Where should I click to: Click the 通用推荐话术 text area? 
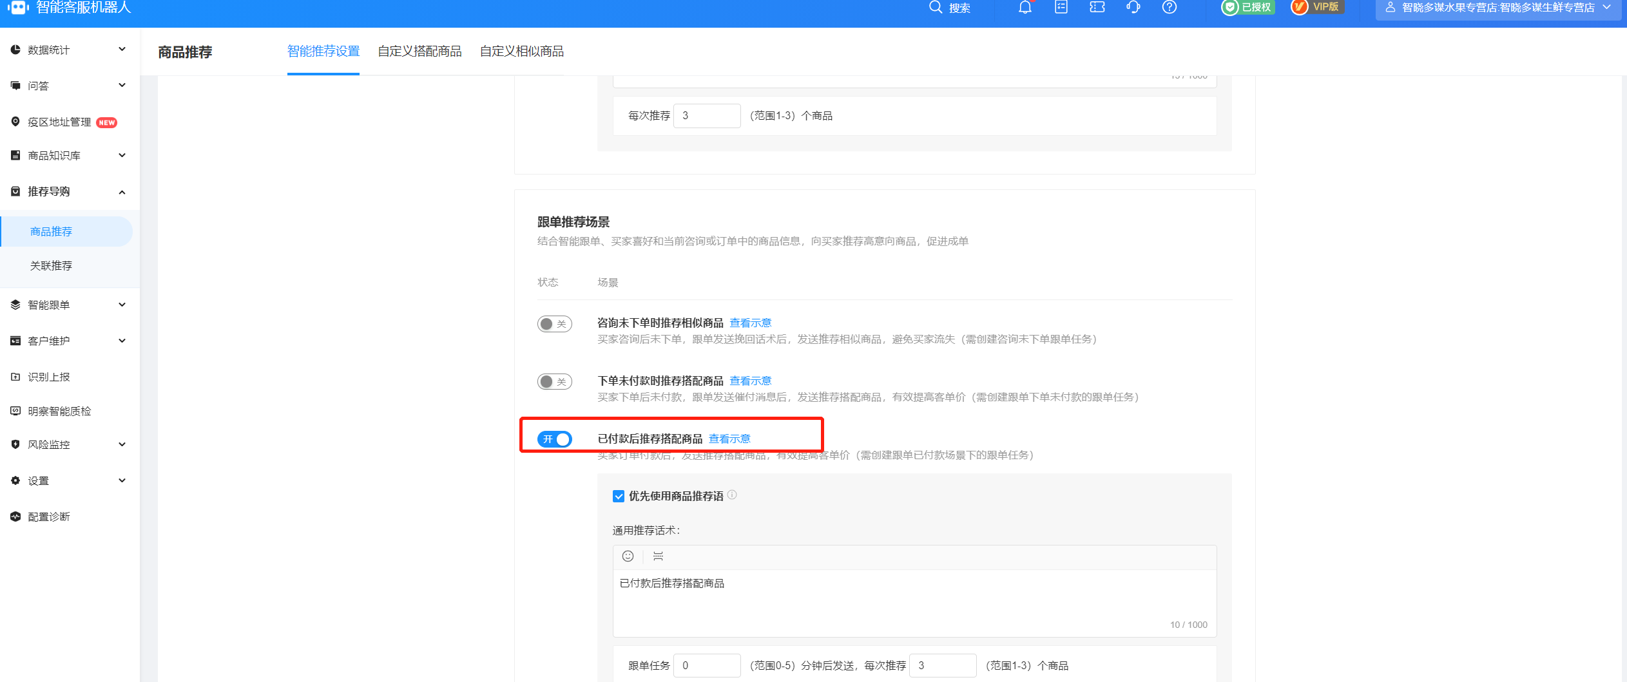pos(914,603)
